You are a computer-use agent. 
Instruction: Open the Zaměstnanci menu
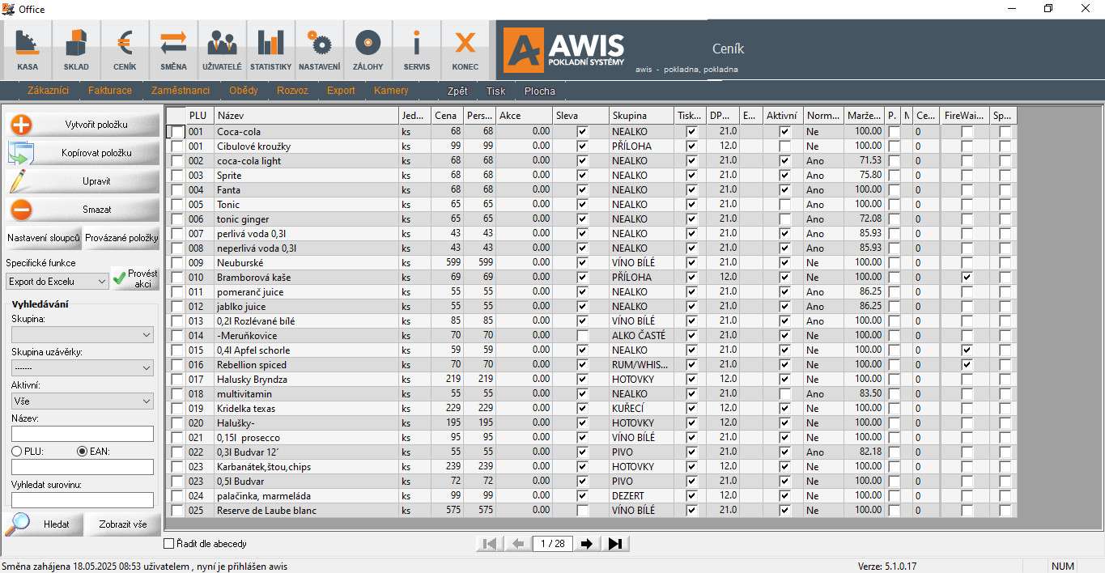click(x=181, y=91)
